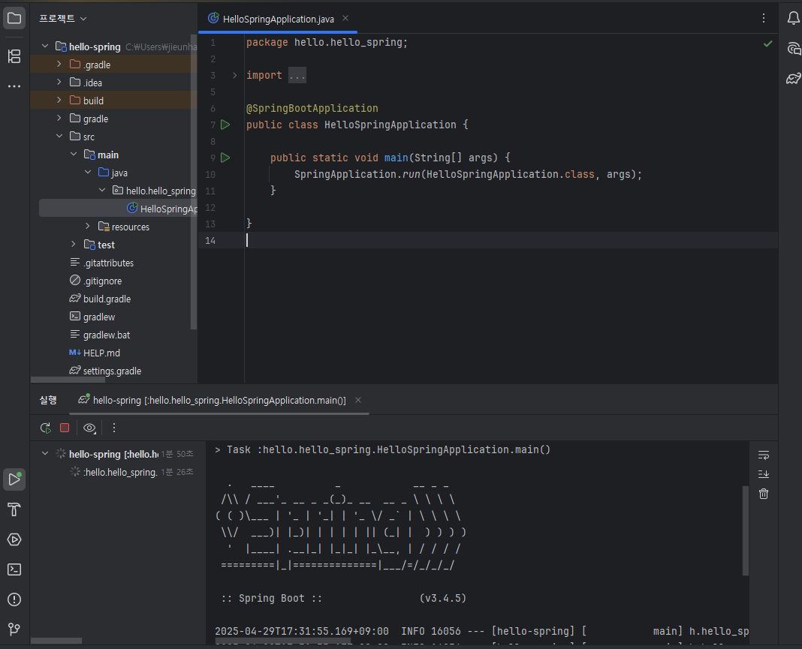This screenshot has height=649, width=802.
Task: Expand the .gradle folder
Action: click(59, 65)
